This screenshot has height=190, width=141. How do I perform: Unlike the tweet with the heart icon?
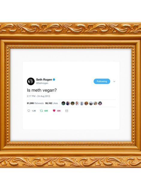click(x=54, y=111)
